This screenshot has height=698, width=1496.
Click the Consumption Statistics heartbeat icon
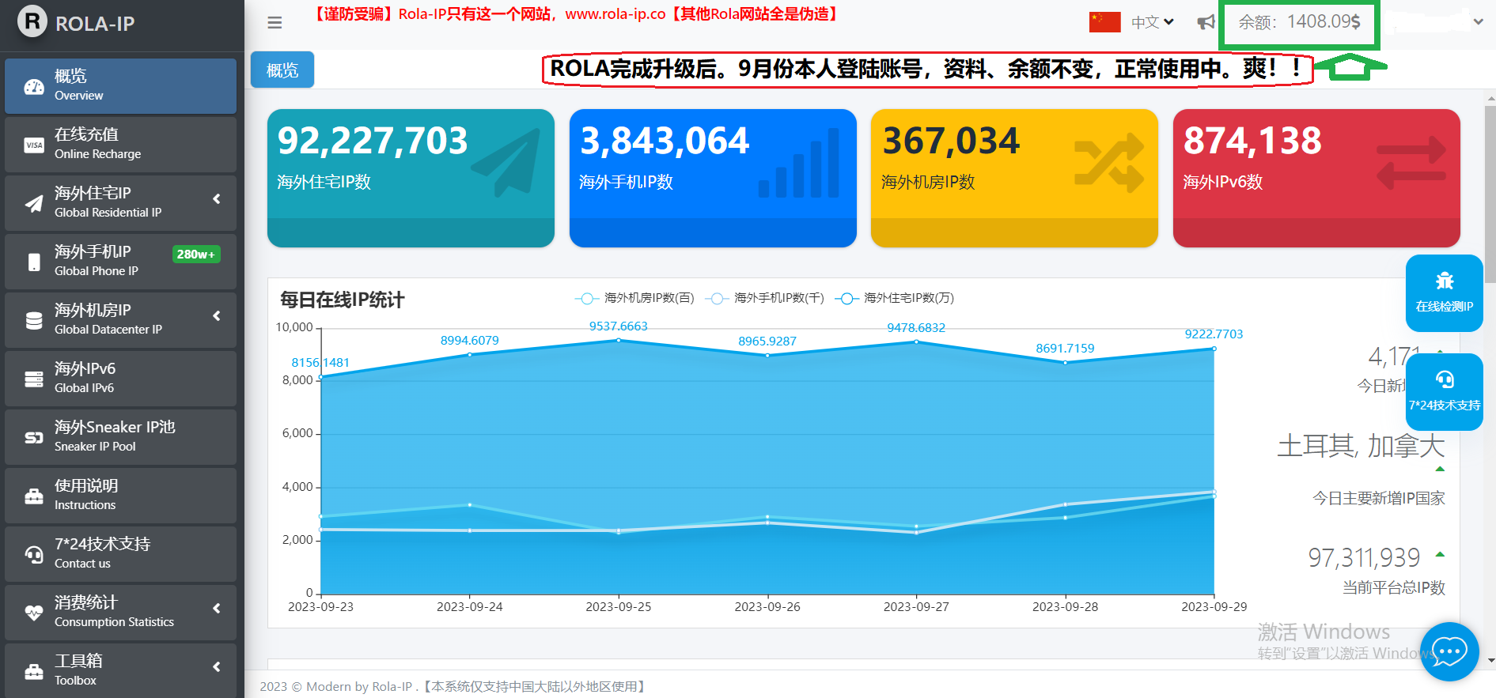(x=34, y=613)
